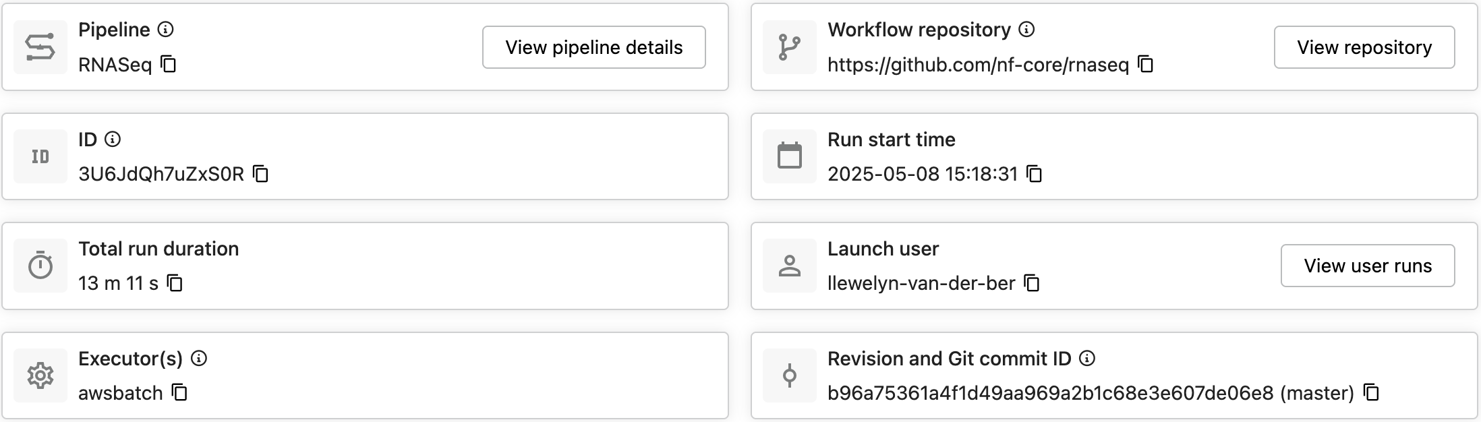
Task: Show info tooltip next to Pipeline
Action: pyautogui.click(x=165, y=30)
